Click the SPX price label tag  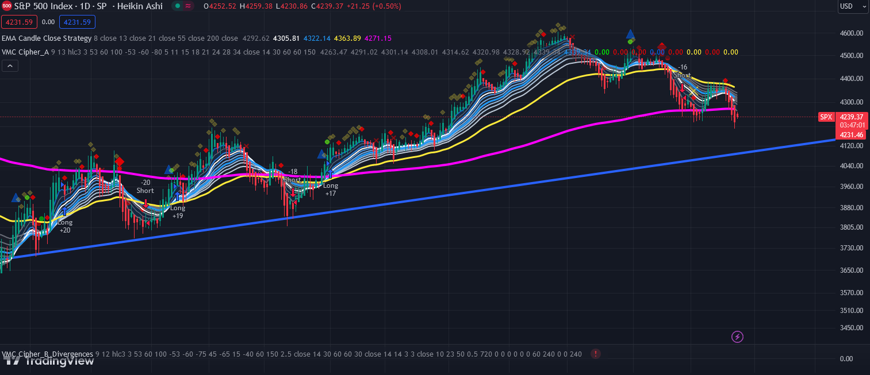click(826, 117)
